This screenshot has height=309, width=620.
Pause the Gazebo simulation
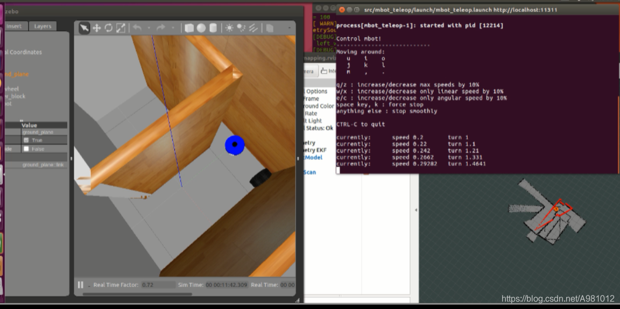point(80,285)
